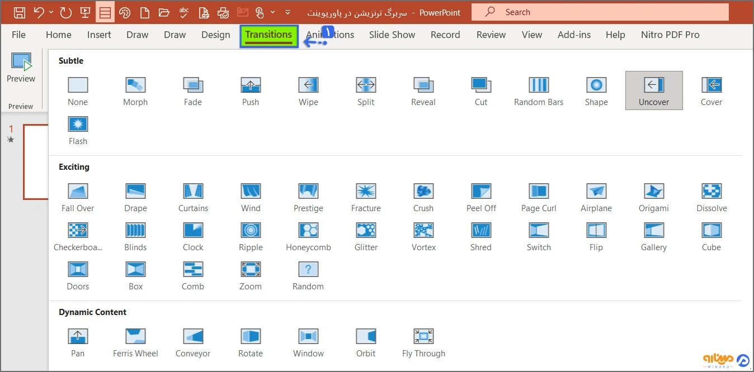The width and height of the screenshot is (754, 372).
Task: Apply the Cover transition
Action: coord(711,91)
